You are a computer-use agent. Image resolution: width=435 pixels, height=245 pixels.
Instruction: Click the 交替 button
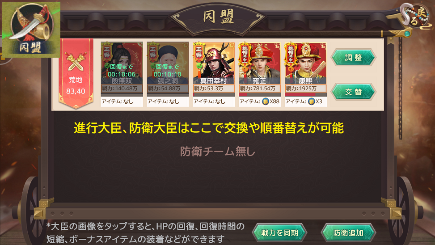[x=354, y=92]
